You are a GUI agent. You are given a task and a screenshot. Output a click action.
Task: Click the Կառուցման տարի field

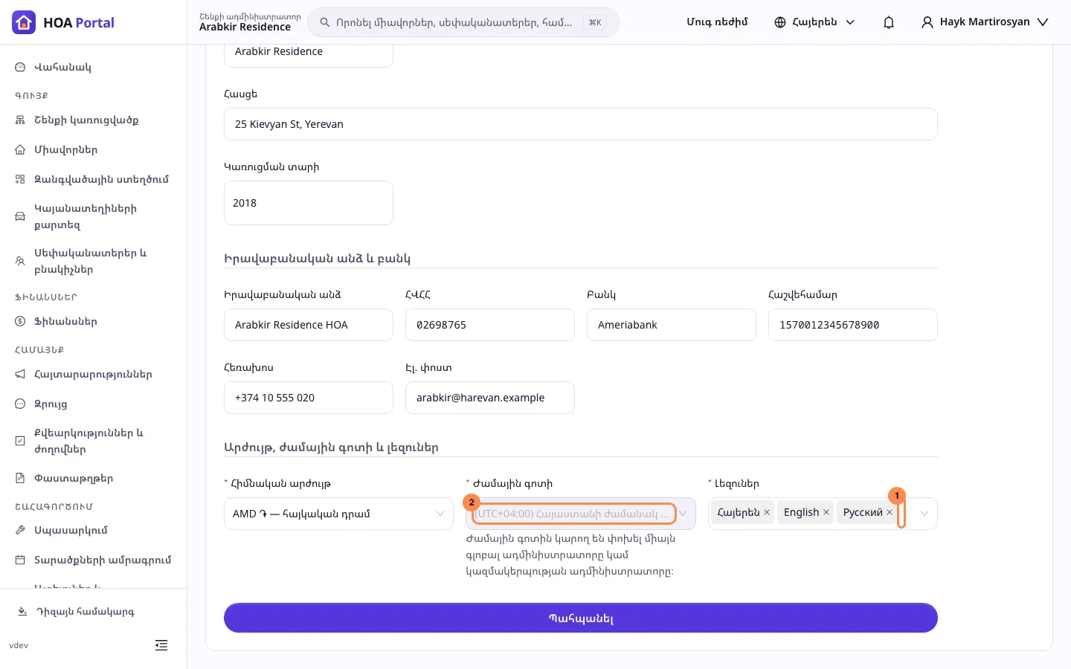click(309, 203)
